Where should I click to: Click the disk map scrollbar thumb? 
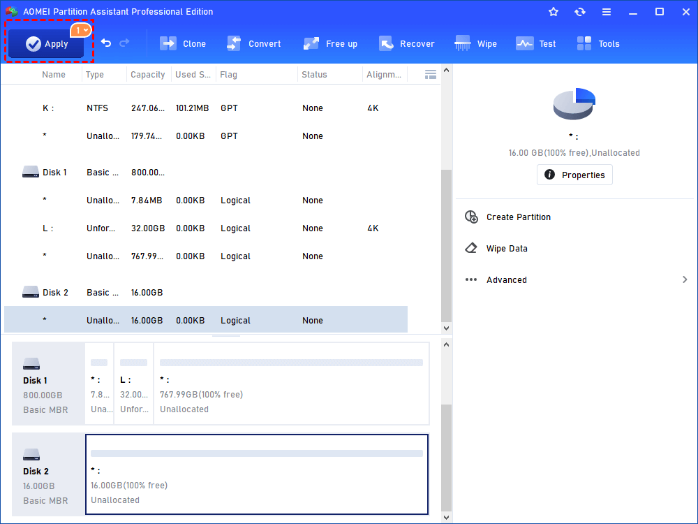coord(446,458)
